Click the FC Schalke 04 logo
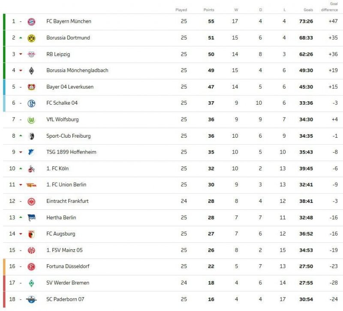Viewport: 343px width, 311px height. 31,103
